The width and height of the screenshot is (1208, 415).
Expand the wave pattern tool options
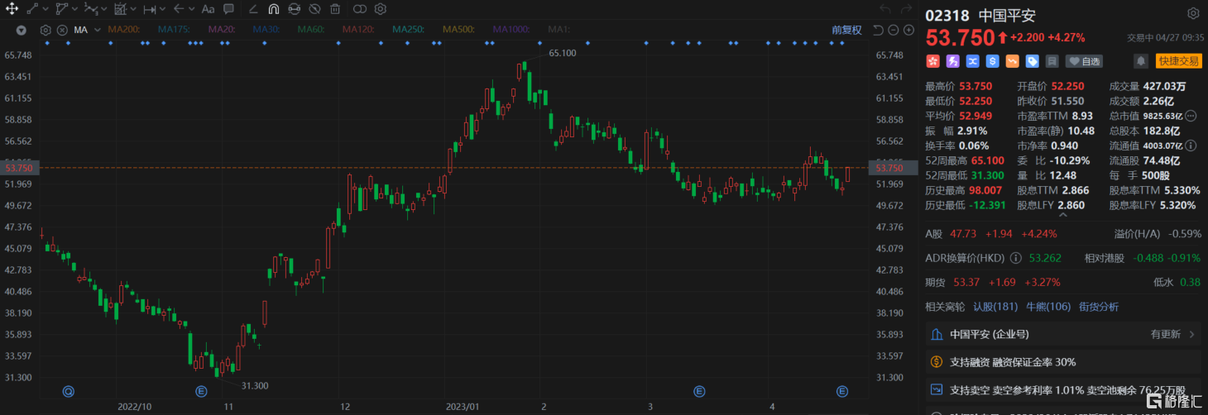point(103,10)
